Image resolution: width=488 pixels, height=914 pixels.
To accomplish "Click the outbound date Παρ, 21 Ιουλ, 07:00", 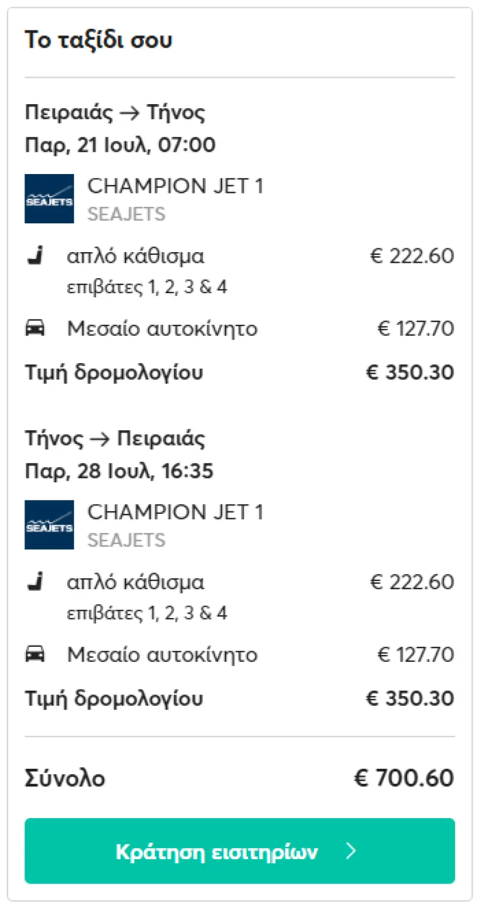I will click(120, 145).
